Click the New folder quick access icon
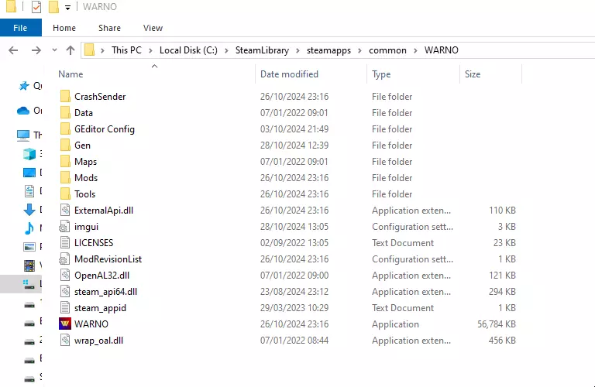Image resolution: width=595 pixels, height=387 pixels. [x=53, y=7]
